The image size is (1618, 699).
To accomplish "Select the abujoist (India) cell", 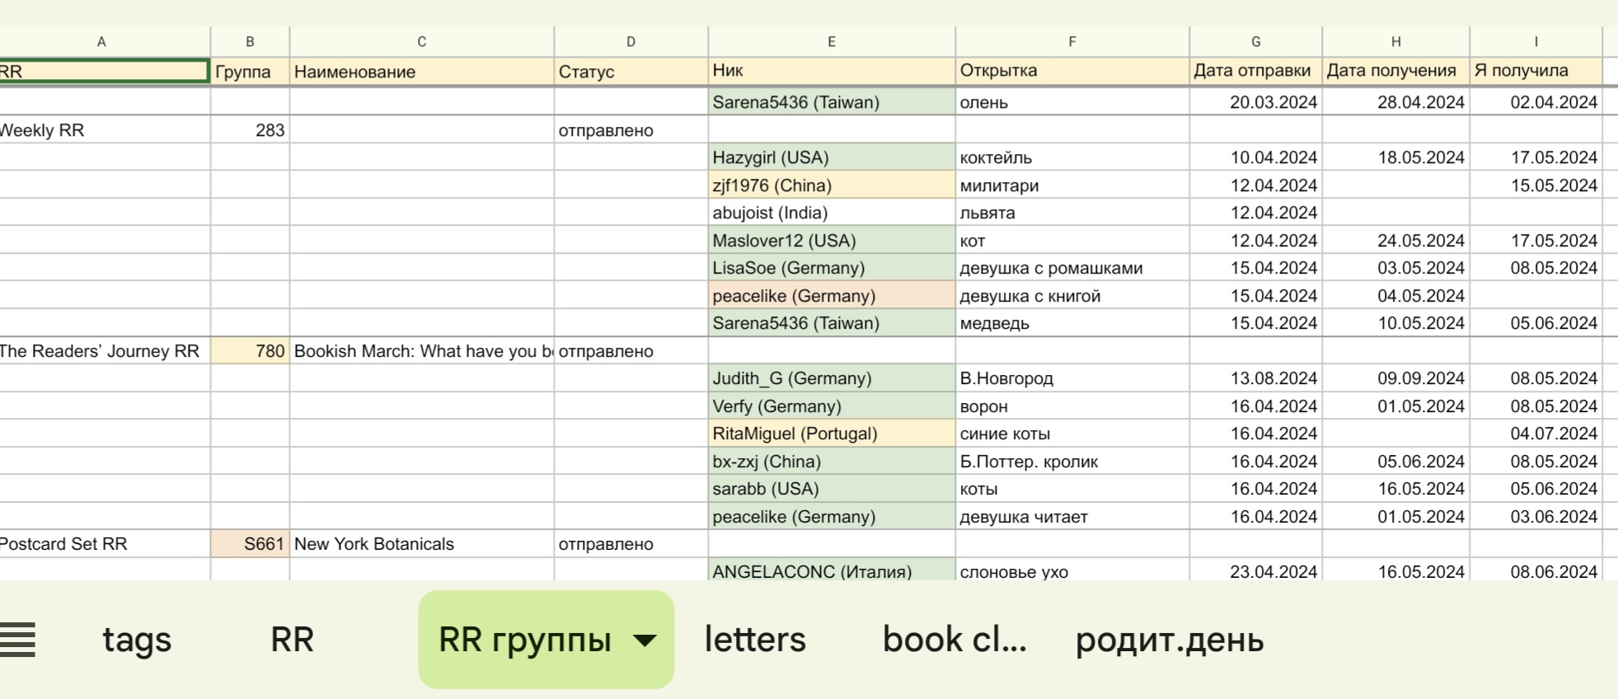I will tap(832, 213).
